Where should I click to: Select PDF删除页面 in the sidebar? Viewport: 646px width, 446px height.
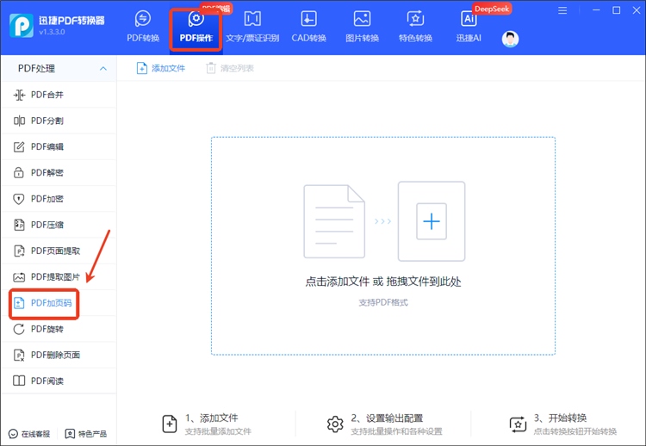59,355
